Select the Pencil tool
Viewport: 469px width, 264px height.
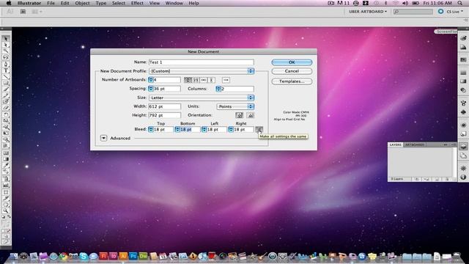tap(6, 95)
